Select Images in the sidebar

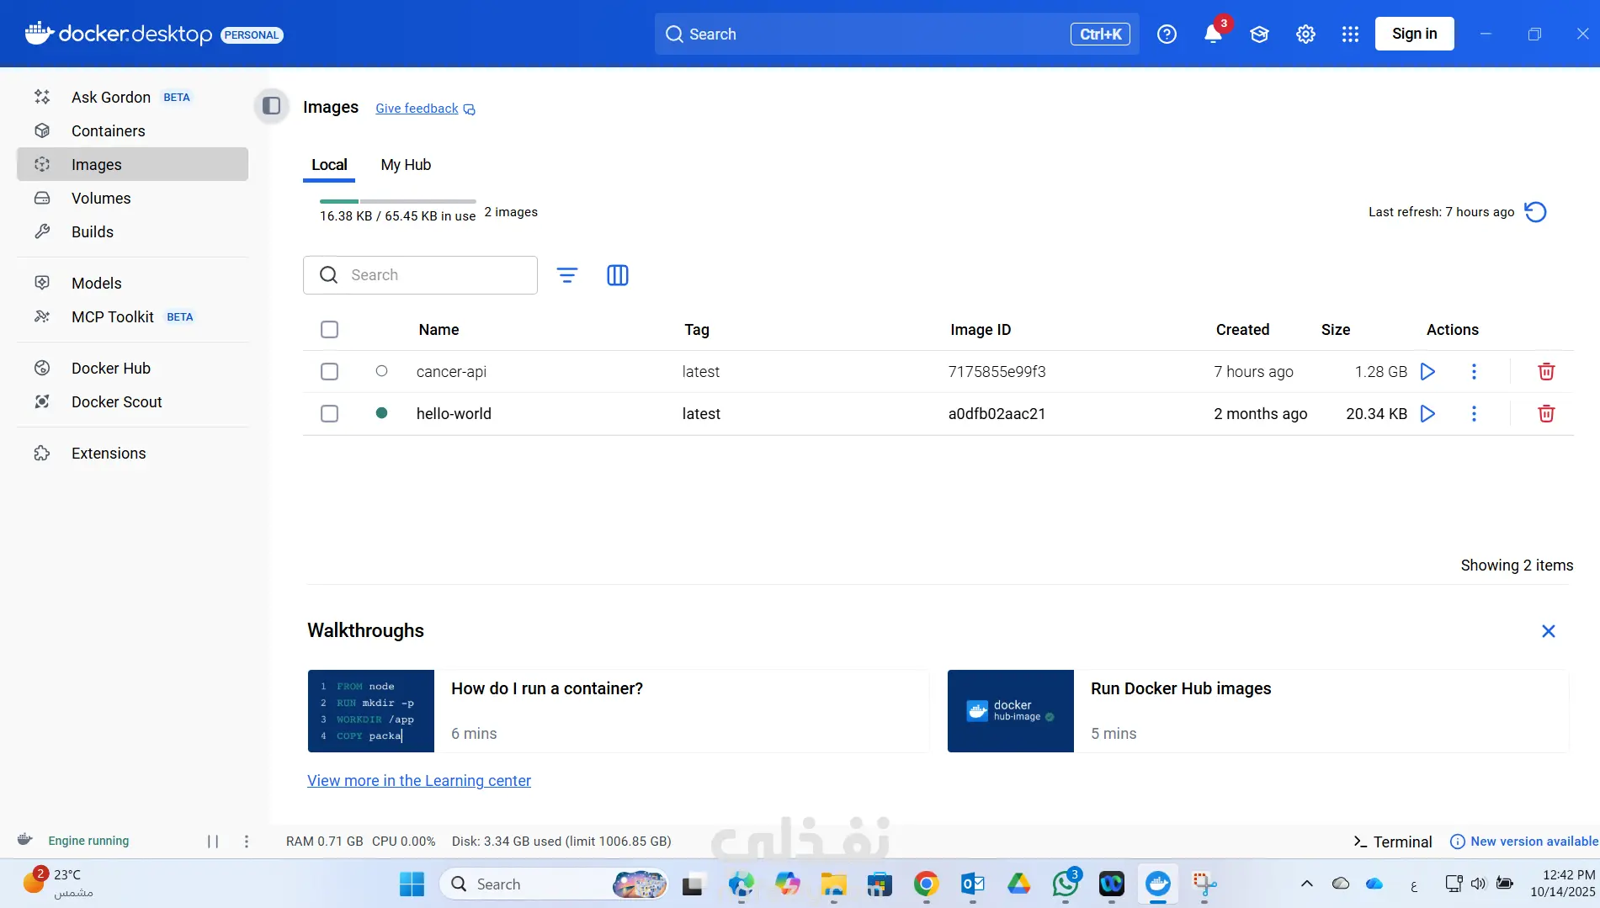click(x=132, y=164)
